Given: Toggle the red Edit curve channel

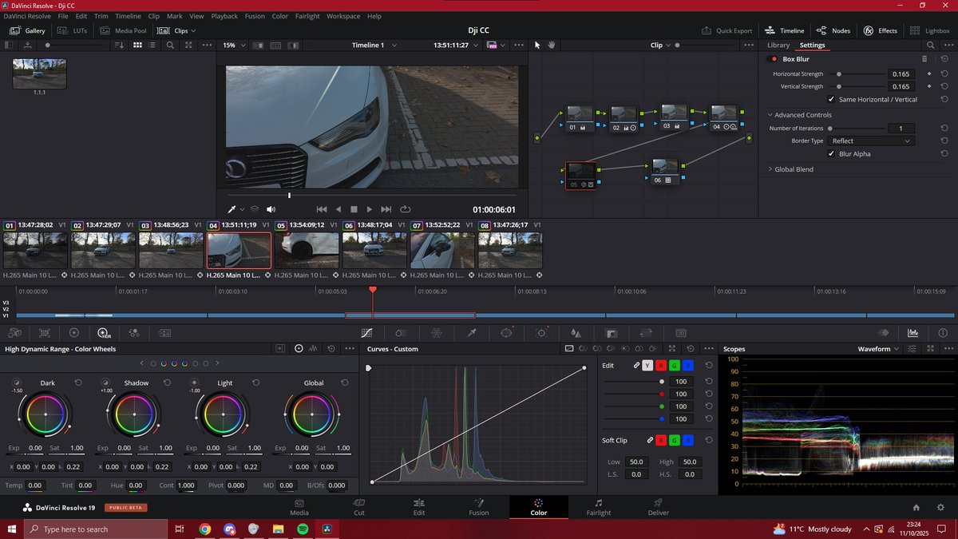Looking at the screenshot, I should point(661,366).
